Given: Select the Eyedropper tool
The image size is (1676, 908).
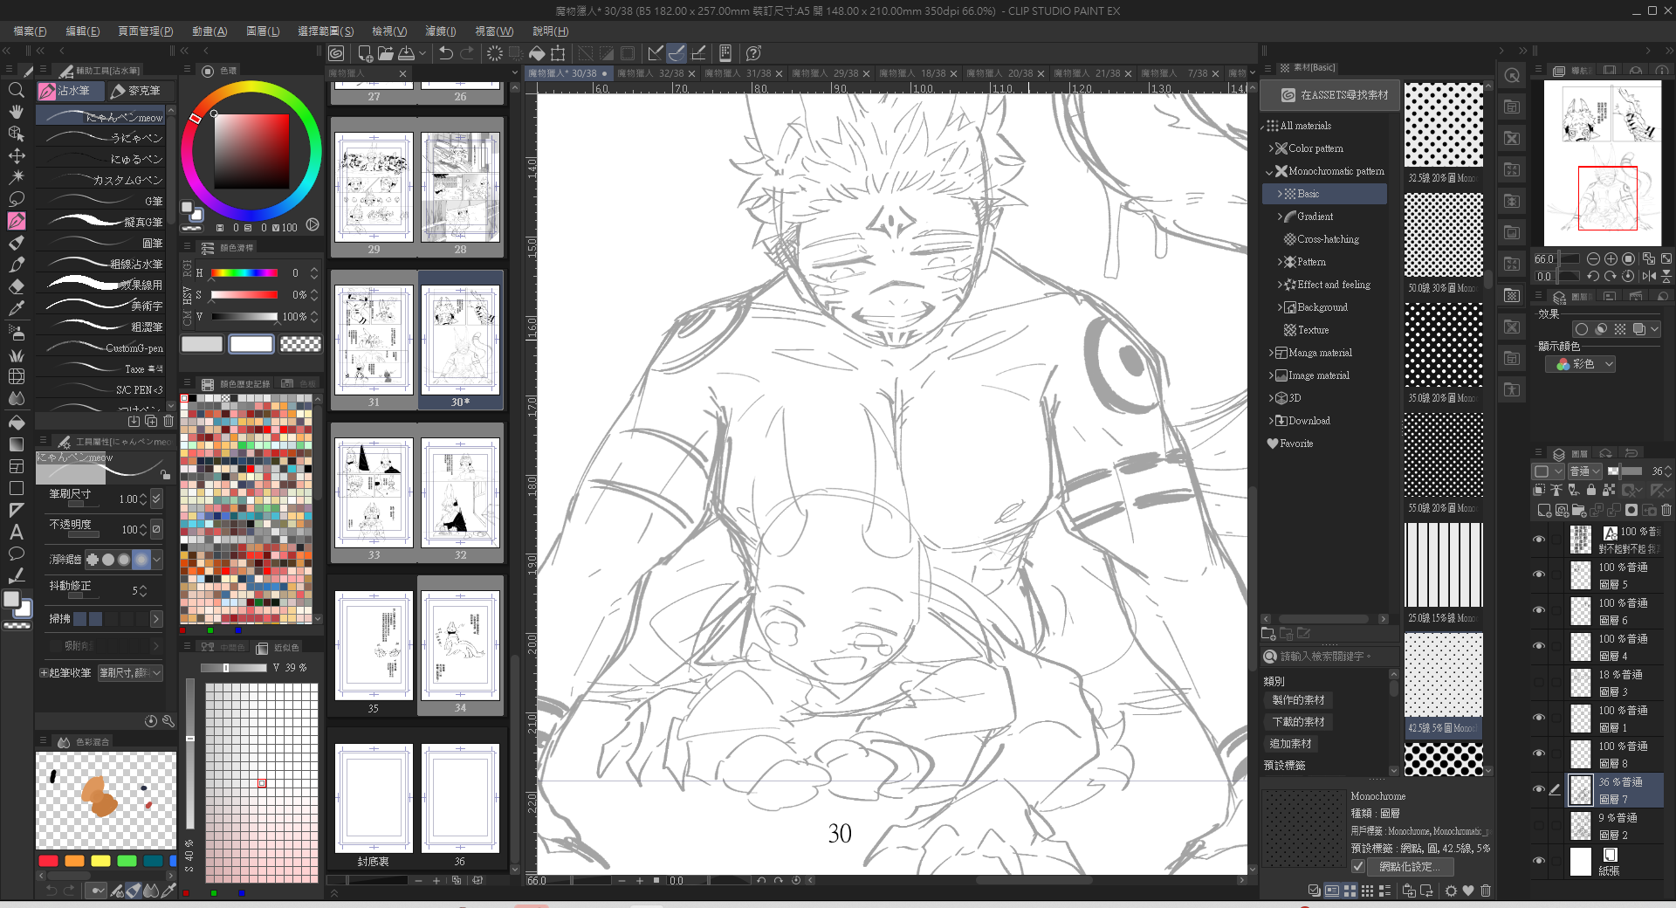Looking at the screenshot, I should click(x=16, y=308).
